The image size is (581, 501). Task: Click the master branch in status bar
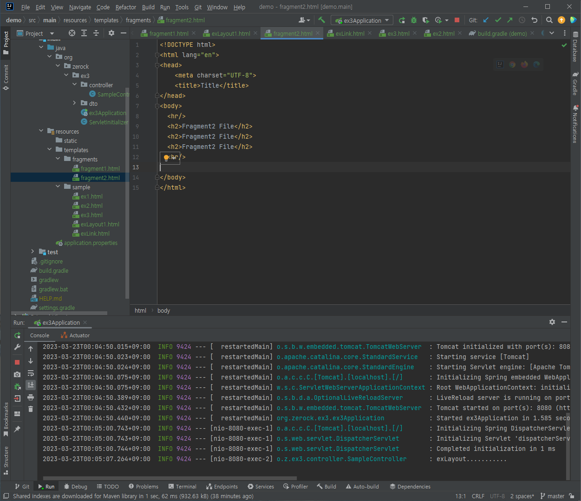(552, 496)
